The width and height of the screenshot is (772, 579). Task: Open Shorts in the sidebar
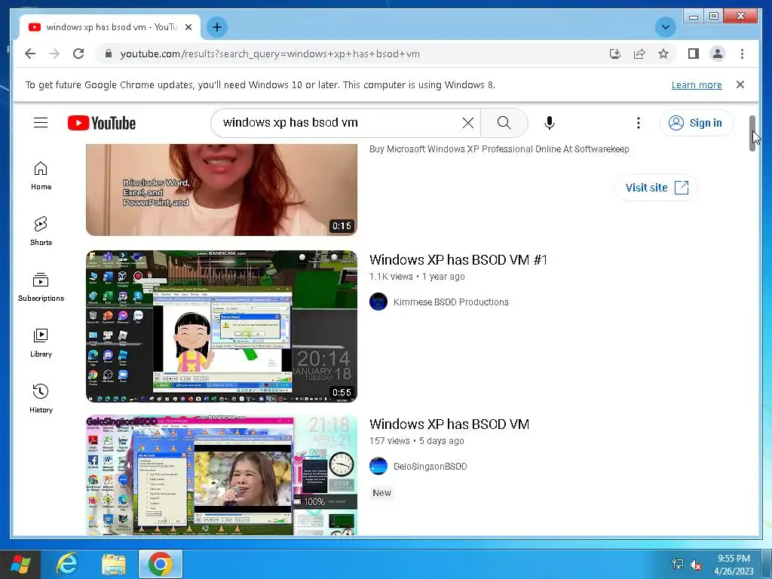(41, 231)
